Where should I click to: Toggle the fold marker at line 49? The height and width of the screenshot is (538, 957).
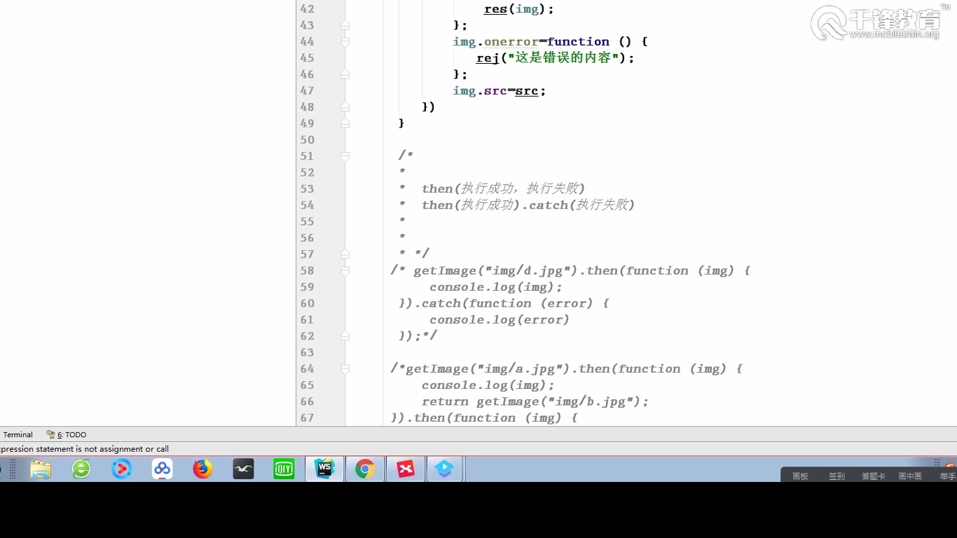(345, 123)
